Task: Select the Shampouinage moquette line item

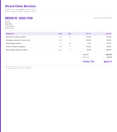Action: [x=58, y=43]
